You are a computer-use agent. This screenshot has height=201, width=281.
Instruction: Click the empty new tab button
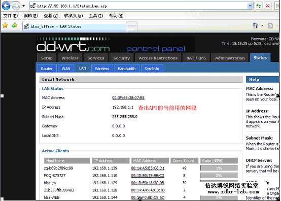[x=132, y=27]
